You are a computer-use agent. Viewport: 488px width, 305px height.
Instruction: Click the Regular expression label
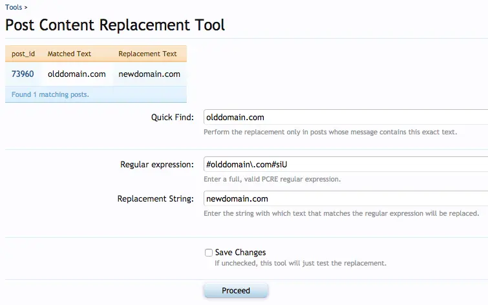click(157, 165)
